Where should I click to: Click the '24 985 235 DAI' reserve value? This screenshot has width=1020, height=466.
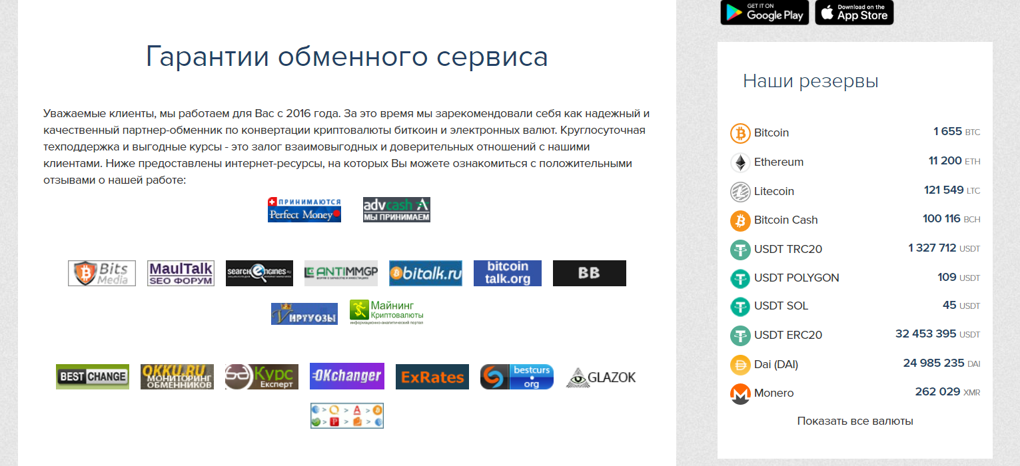(x=942, y=363)
